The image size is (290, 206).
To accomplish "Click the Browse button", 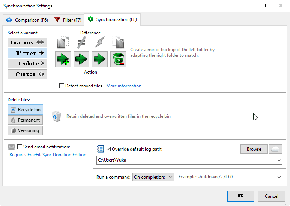I will click(x=254, y=149).
